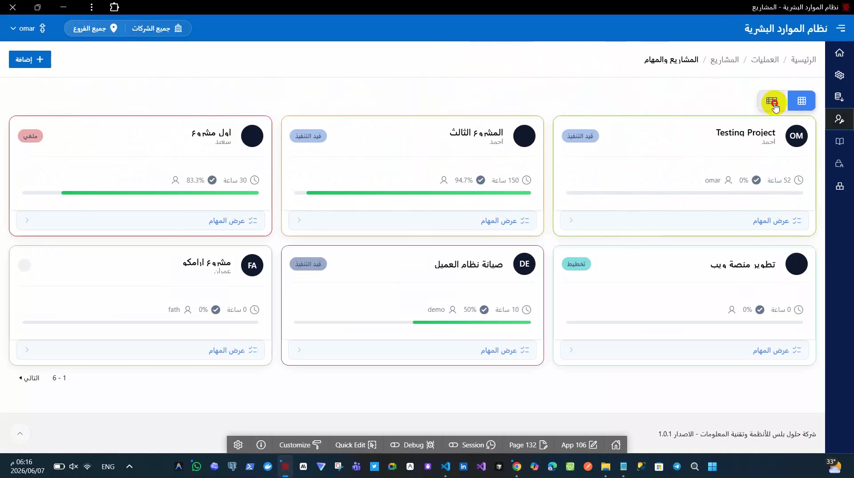This screenshot has width=854, height=478.
Task: Open Session menu in developer toolbar
Action: [x=472, y=445]
